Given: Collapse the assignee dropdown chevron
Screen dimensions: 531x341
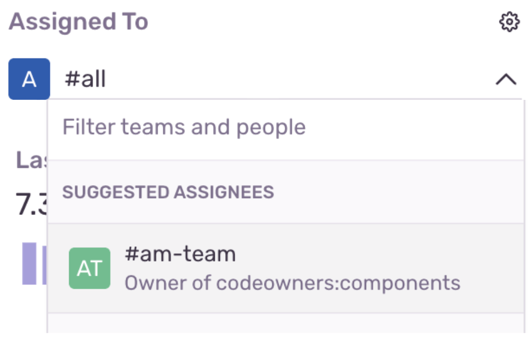Looking at the screenshot, I should tap(505, 79).
